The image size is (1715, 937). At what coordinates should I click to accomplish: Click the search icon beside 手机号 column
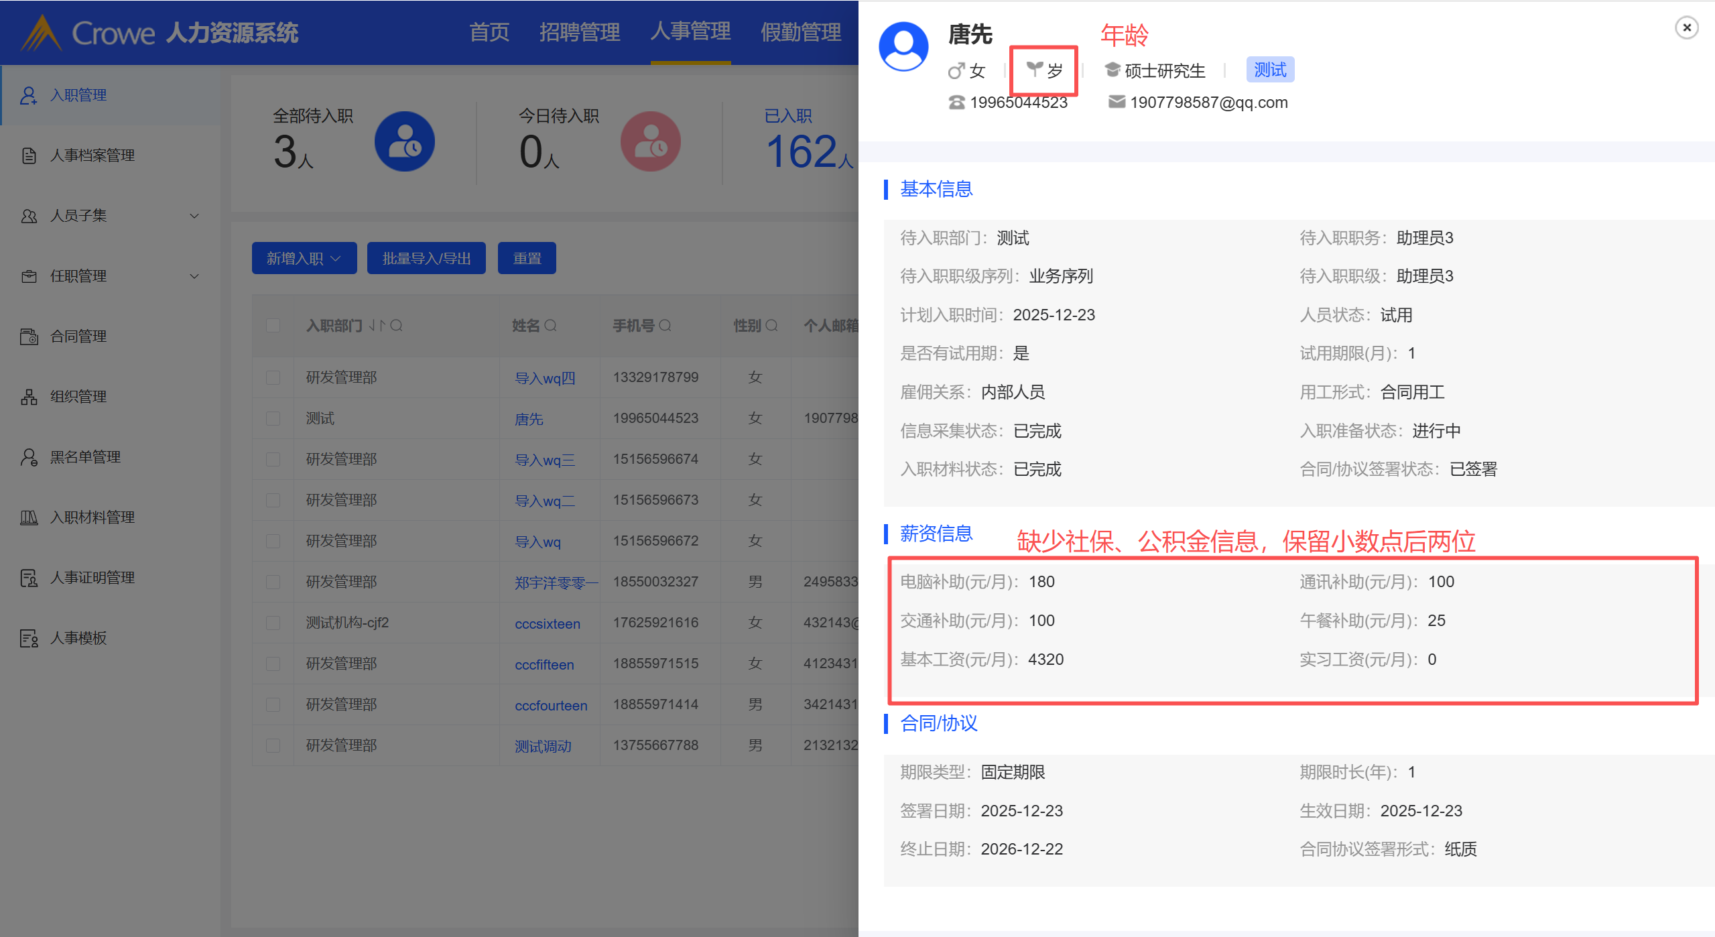point(665,326)
